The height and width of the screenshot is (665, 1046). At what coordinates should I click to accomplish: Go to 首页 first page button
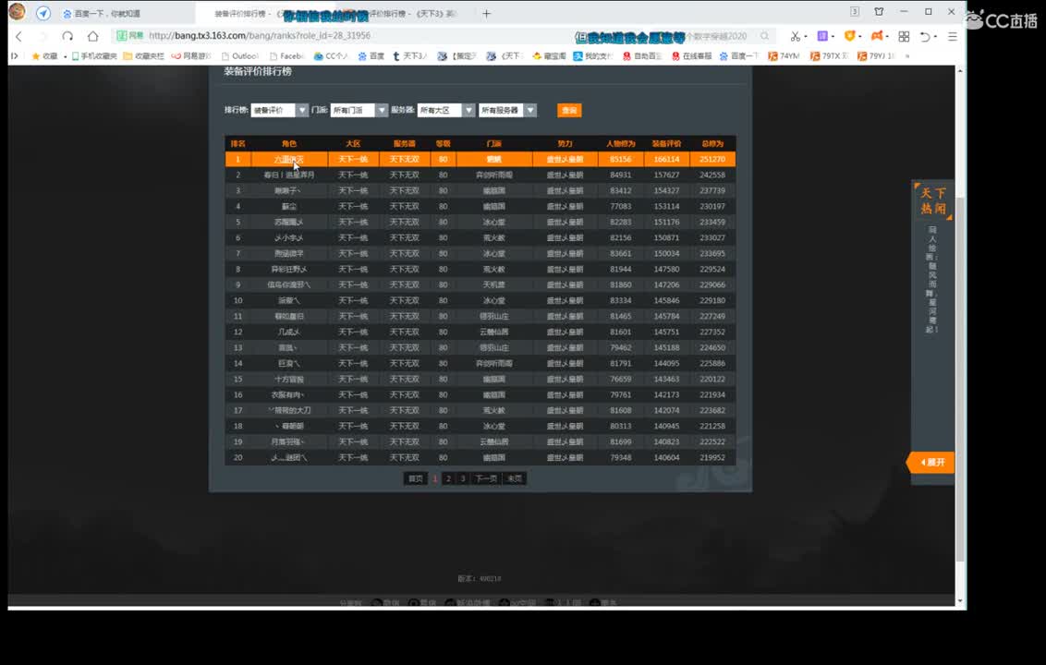pyautogui.click(x=416, y=478)
